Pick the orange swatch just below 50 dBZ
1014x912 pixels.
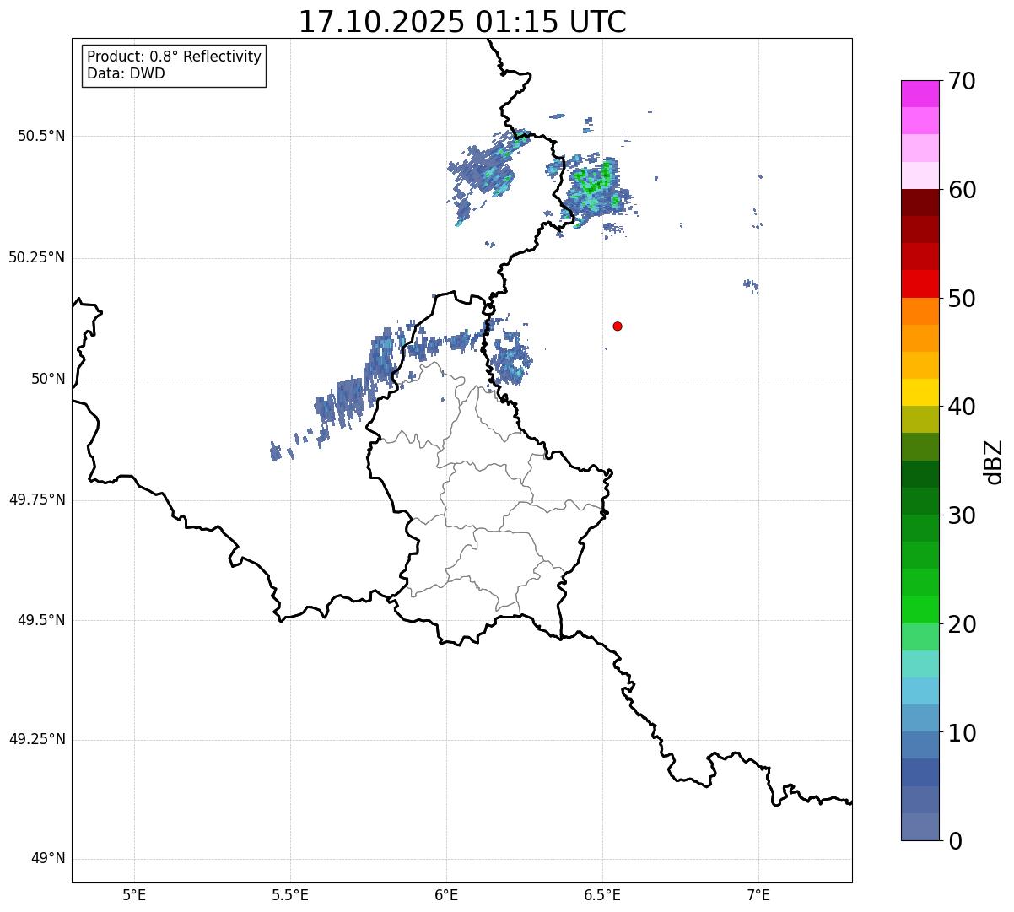[x=920, y=311]
